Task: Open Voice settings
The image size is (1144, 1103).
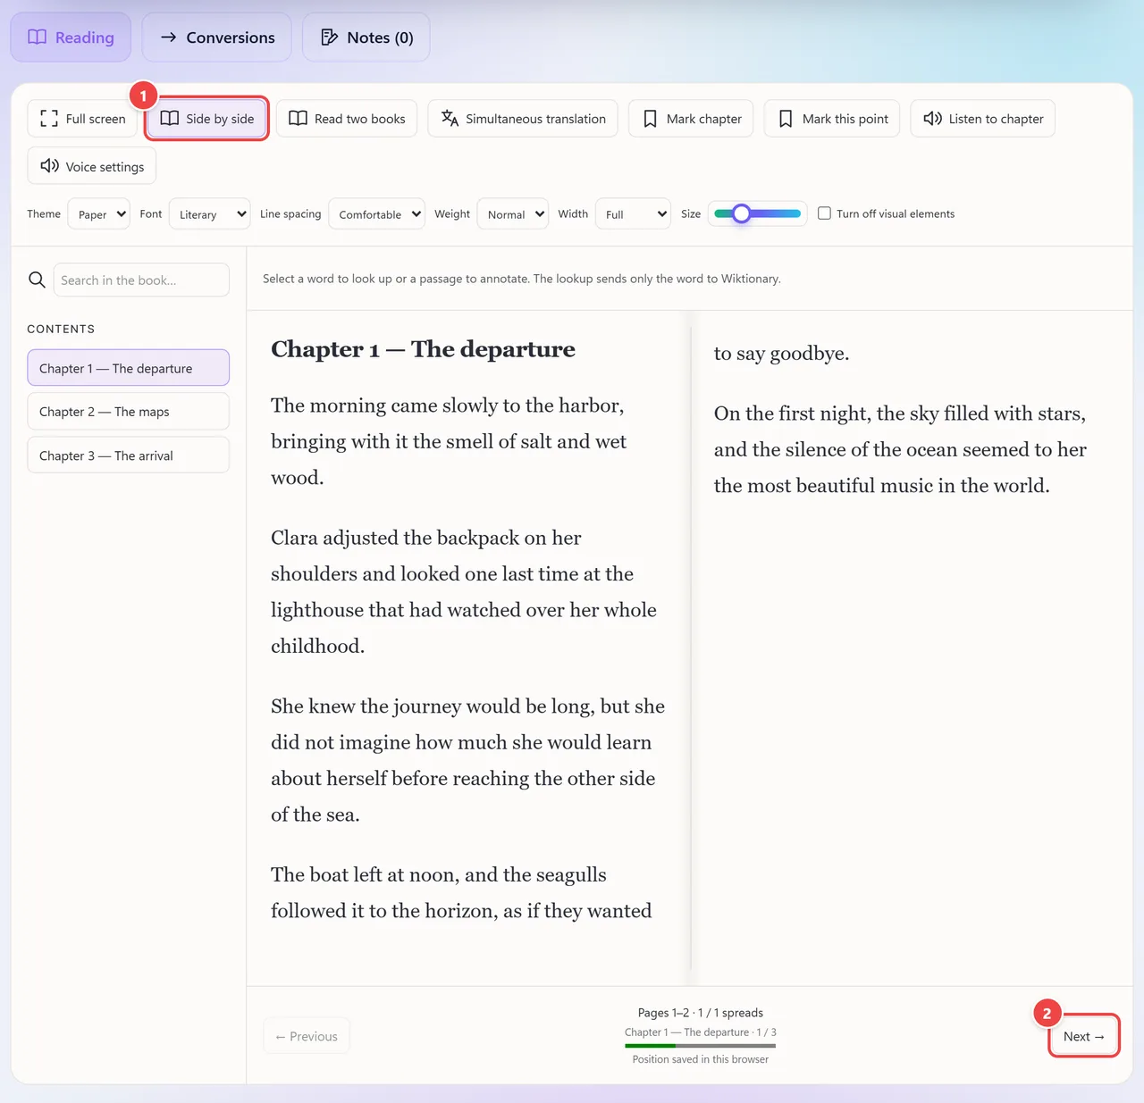Action: pos(92,166)
